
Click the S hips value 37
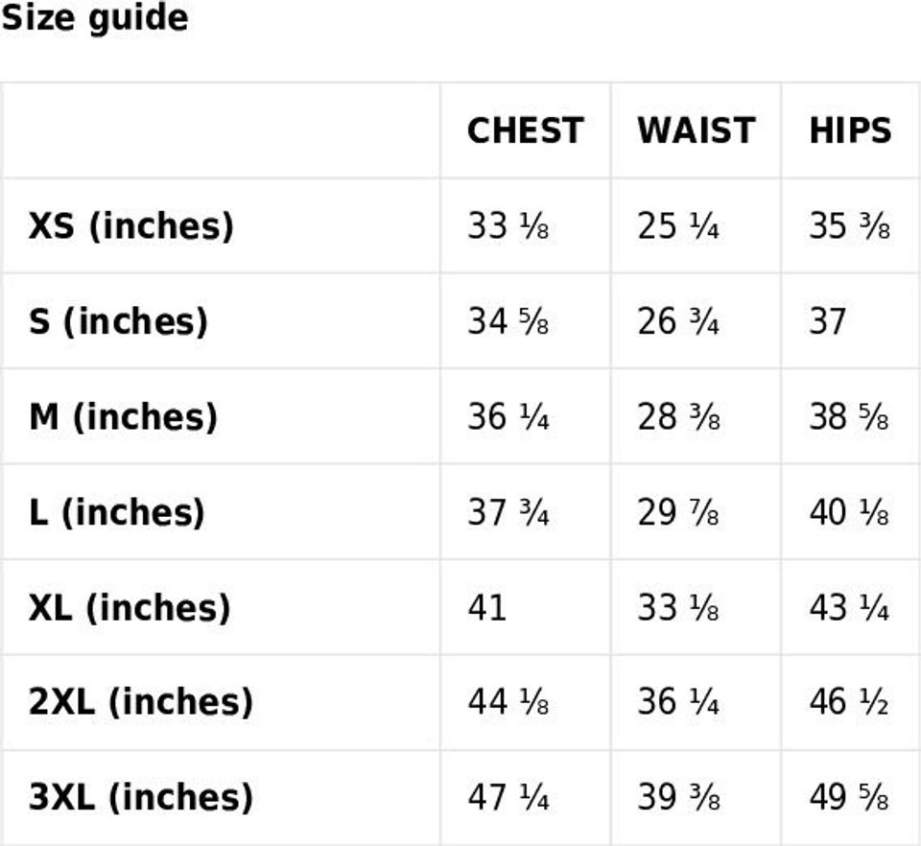pos(827,320)
